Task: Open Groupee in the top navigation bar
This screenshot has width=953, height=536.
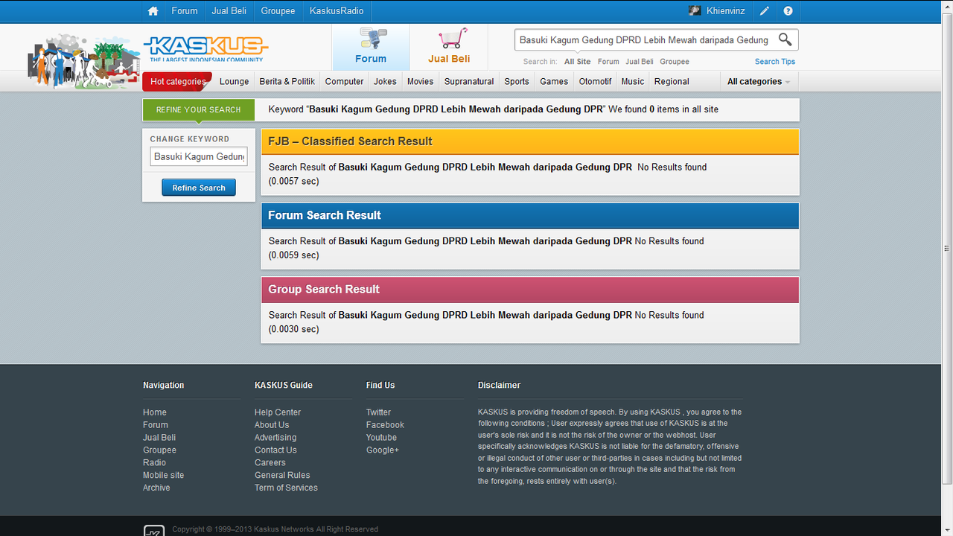Action: 278,11
